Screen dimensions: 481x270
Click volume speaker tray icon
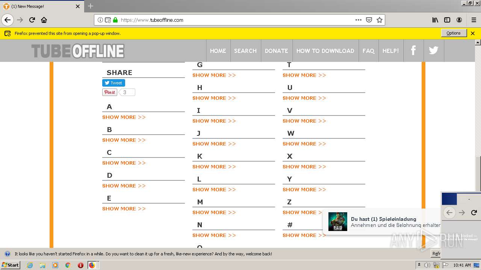[428, 265]
